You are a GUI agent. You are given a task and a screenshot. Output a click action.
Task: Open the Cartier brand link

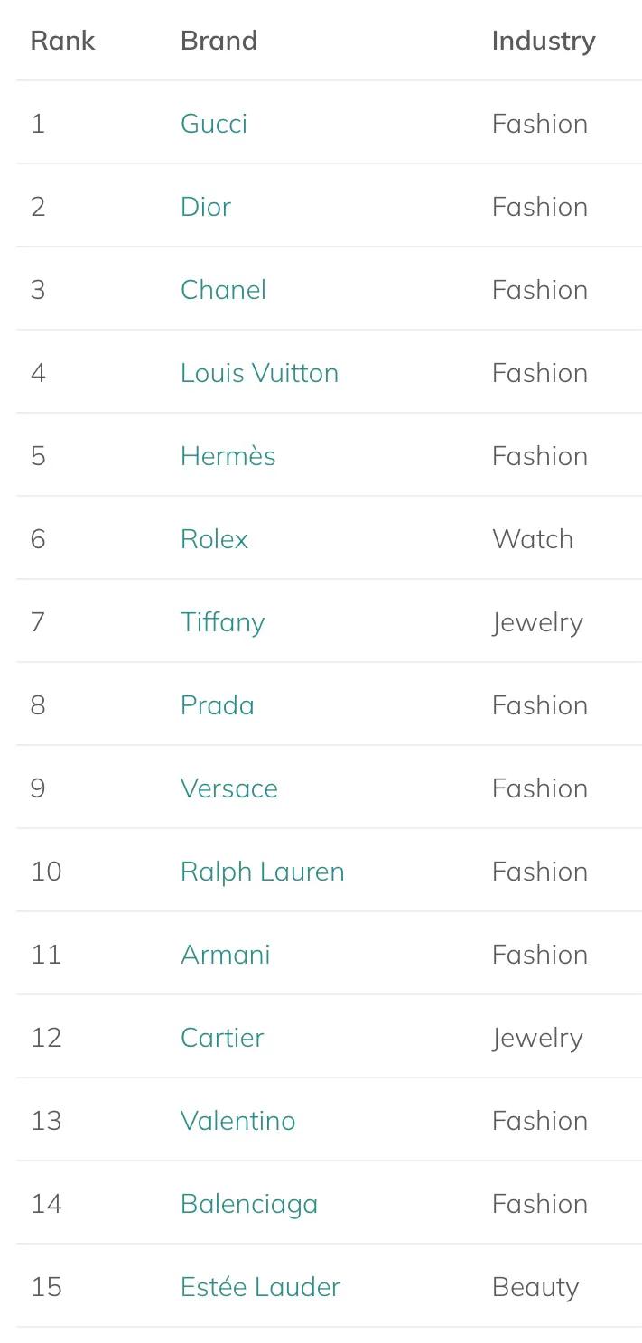[x=222, y=1038]
